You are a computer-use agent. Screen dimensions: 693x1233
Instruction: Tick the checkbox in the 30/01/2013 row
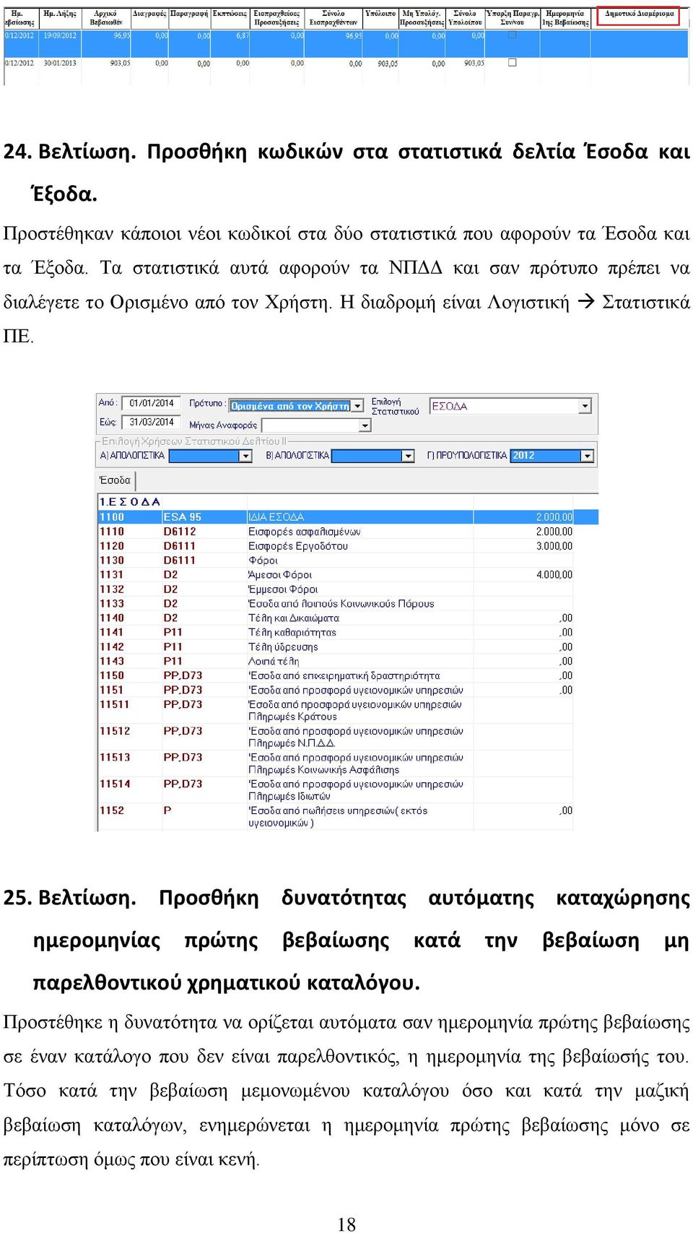click(513, 63)
